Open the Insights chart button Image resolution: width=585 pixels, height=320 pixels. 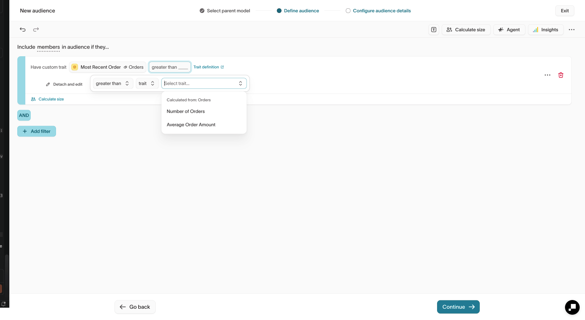[546, 30]
